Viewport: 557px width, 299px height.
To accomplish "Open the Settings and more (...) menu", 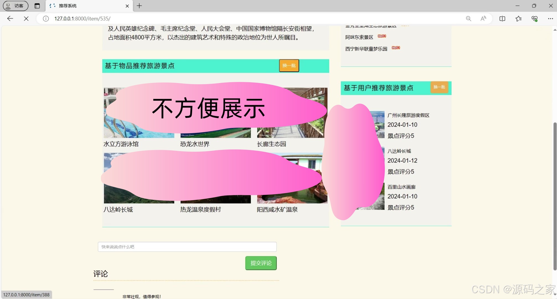I will tap(550, 19).
